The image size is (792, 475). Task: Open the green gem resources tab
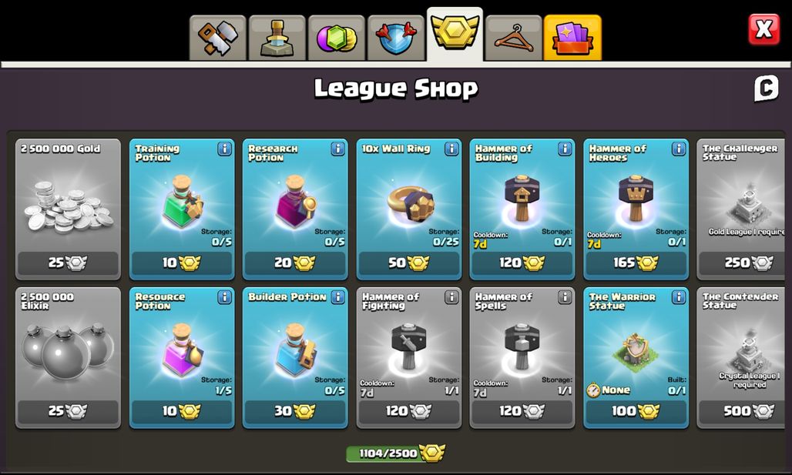[x=337, y=38]
